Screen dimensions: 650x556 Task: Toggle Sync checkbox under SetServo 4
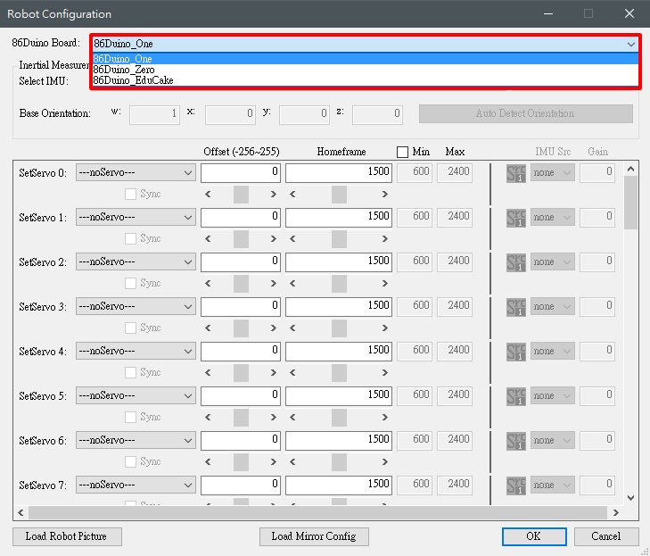pyautogui.click(x=131, y=372)
